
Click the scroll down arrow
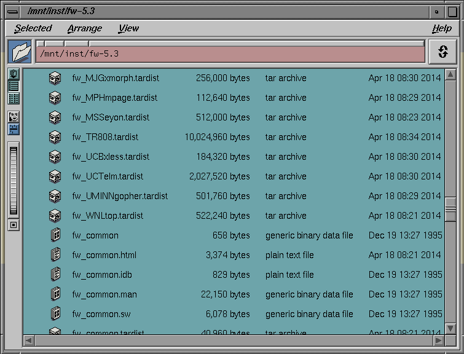click(x=450, y=328)
